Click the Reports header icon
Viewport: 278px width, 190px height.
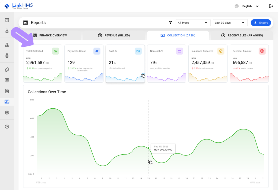tap(26, 23)
